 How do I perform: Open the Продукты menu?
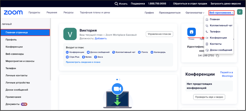tap(34, 13)
